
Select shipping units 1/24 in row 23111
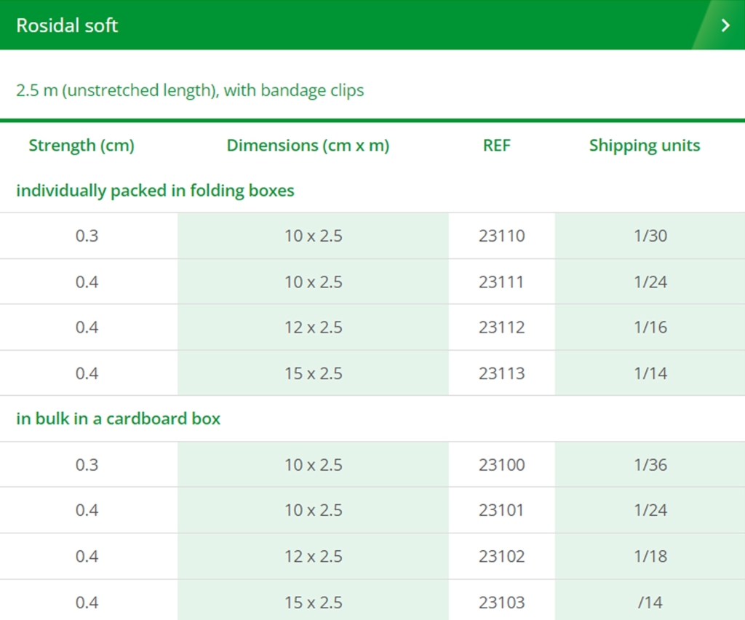[x=650, y=282]
